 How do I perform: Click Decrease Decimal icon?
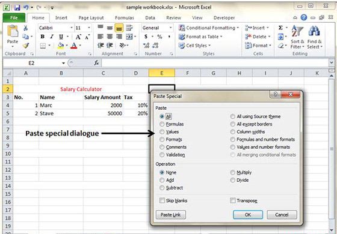(155, 46)
